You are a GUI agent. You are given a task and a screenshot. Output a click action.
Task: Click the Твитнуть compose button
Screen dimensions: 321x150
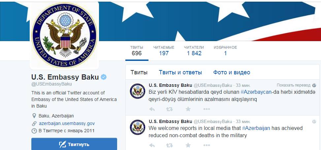click(x=74, y=144)
